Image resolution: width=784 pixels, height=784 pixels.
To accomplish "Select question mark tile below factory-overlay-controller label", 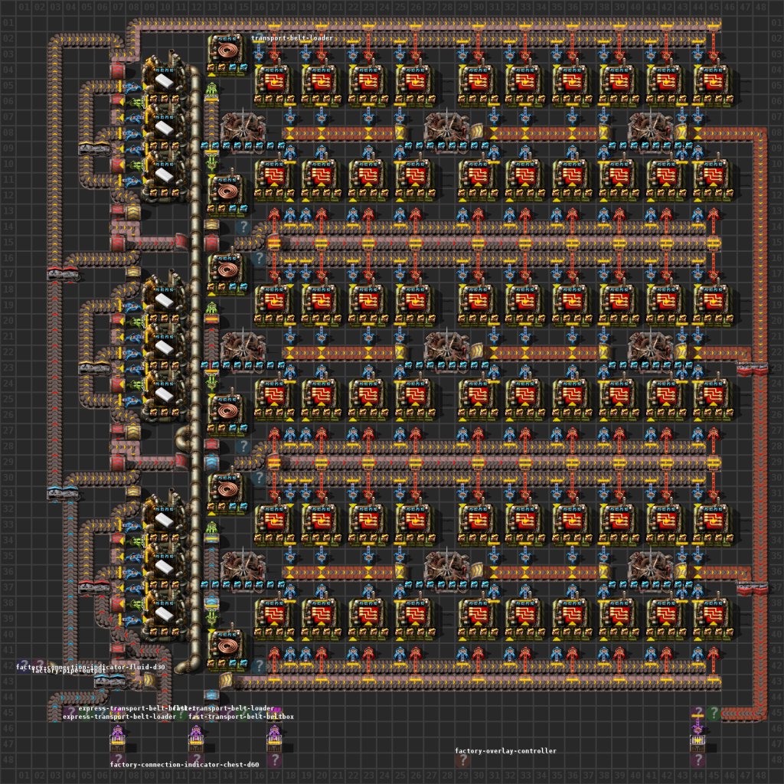I will 462,760.
